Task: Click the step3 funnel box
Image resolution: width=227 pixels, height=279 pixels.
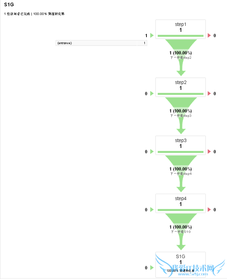Action: (x=181, y=143)
